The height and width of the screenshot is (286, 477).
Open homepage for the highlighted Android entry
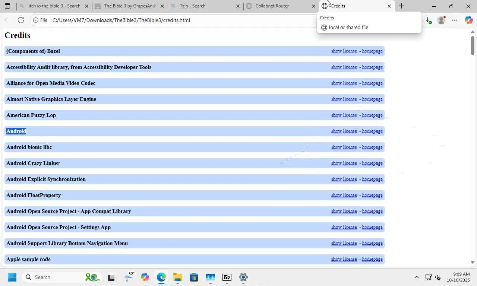click(x=372, y=131)
